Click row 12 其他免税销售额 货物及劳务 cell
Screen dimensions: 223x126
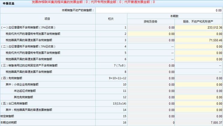point(151,97)
